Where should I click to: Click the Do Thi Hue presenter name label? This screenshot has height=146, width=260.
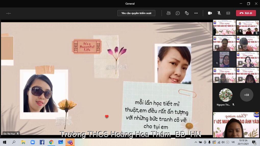9,134
